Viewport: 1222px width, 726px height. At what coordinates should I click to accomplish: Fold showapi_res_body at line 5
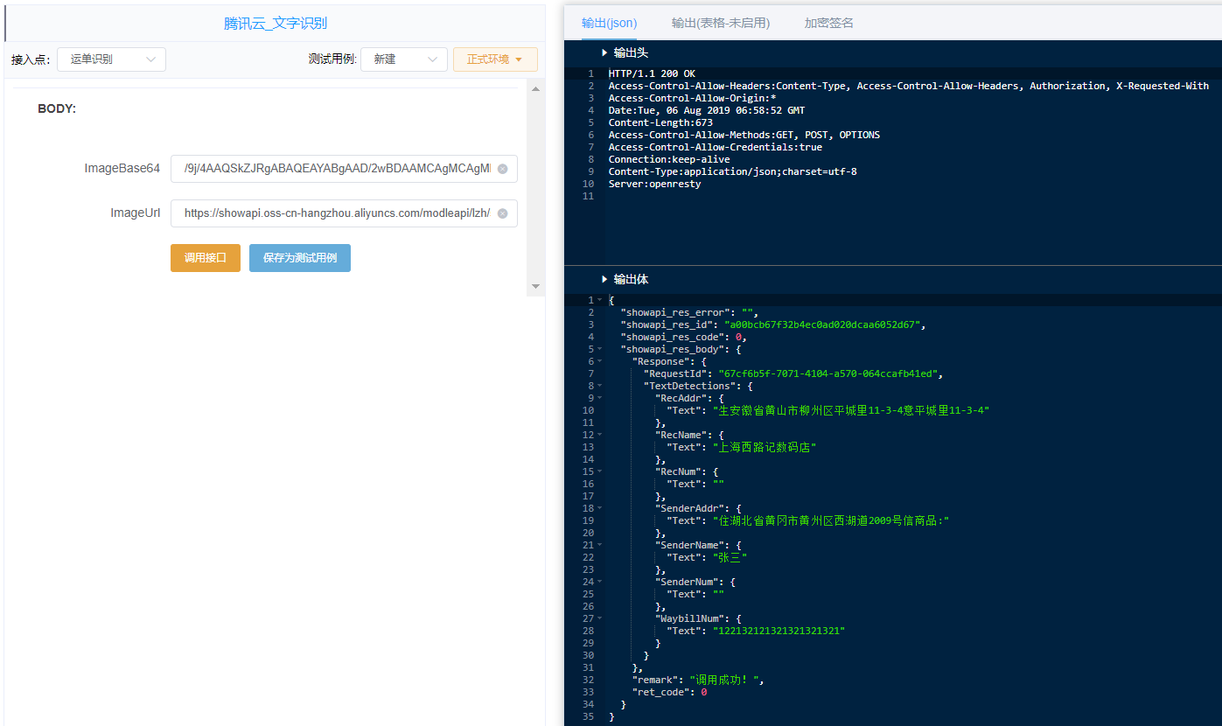point(599,349)
